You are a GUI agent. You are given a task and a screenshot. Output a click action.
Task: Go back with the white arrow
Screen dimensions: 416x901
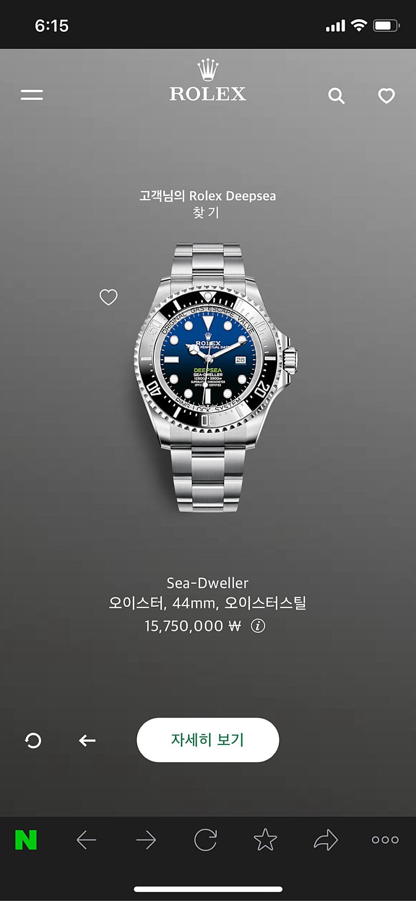pyautogui.click(x=87, y=740)
